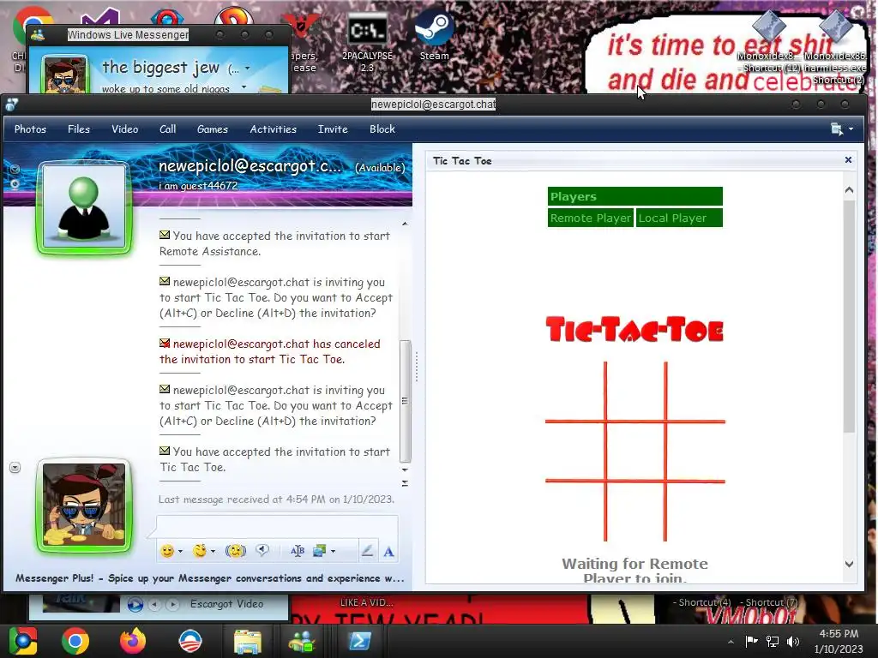The image size is (878, 658).
Task: Click the handwriting pen icon
Action: click(367, 551)
